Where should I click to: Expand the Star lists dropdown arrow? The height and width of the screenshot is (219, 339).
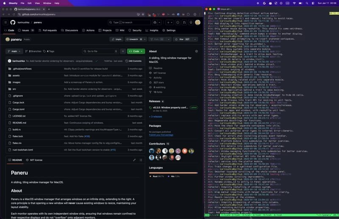(195, 39)
